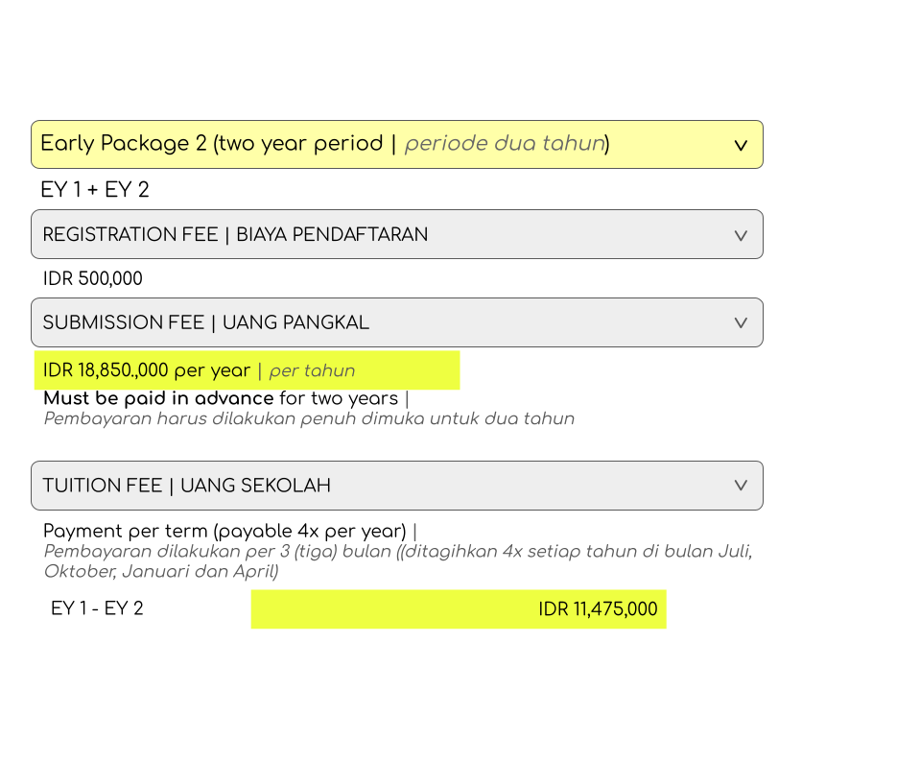Click the highlighted IDR 11,475,000 amount
The image size is (920, 761).
coord(598,609)
